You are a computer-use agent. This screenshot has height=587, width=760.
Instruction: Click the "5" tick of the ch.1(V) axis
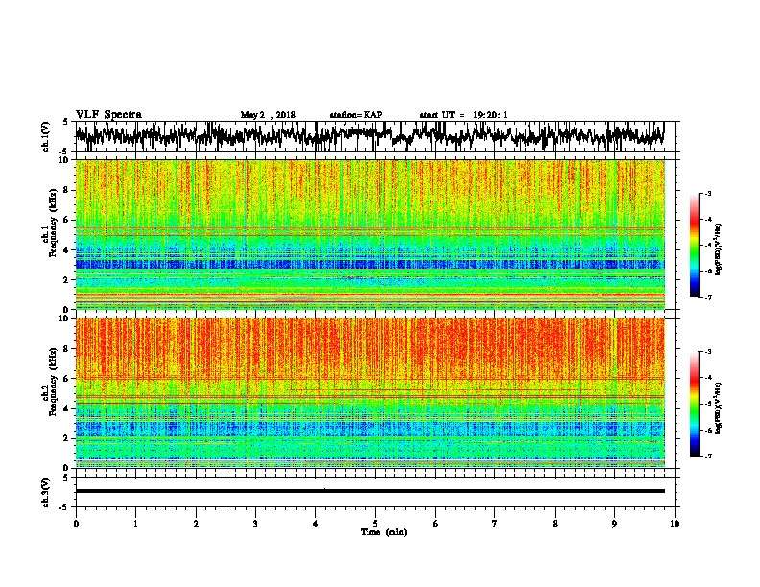coord(66,122)
